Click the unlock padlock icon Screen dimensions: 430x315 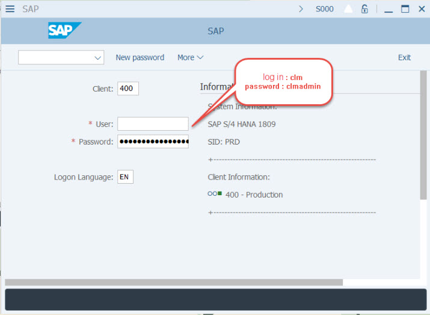point(364,9)
